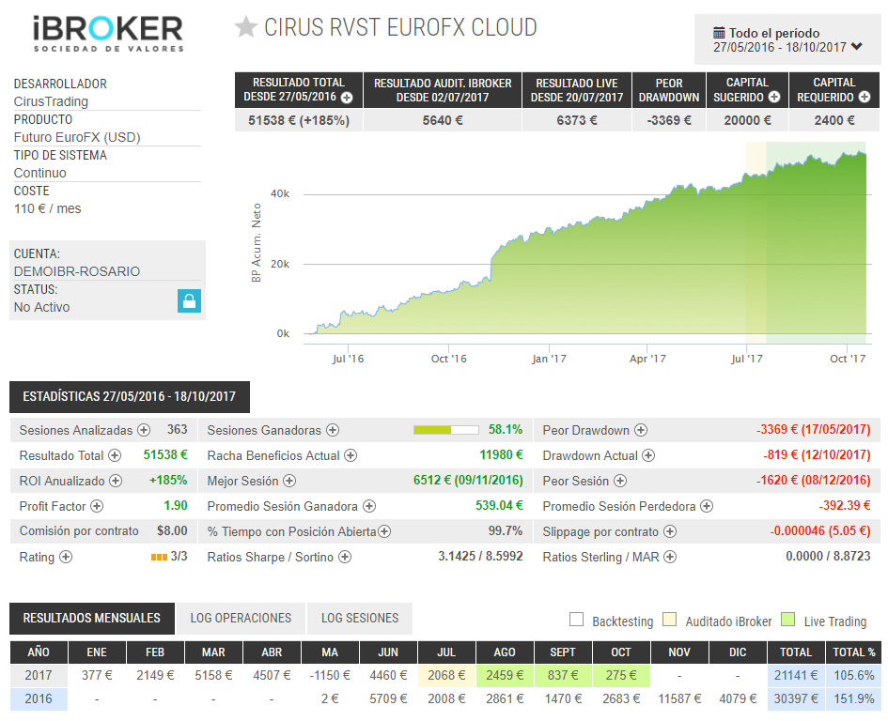Click the info plus beside Resultado Total statistic
Image resolution: width=888 pixels, height=721 pixels.
pyautogui.click(x=115, y=455)
